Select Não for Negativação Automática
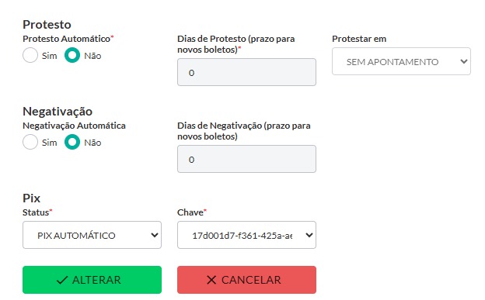The width and height of the screenshot is (485, 300). 72,142
